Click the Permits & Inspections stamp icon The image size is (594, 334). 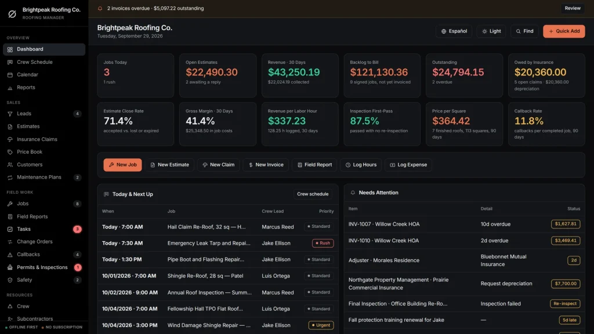(10, 267)
